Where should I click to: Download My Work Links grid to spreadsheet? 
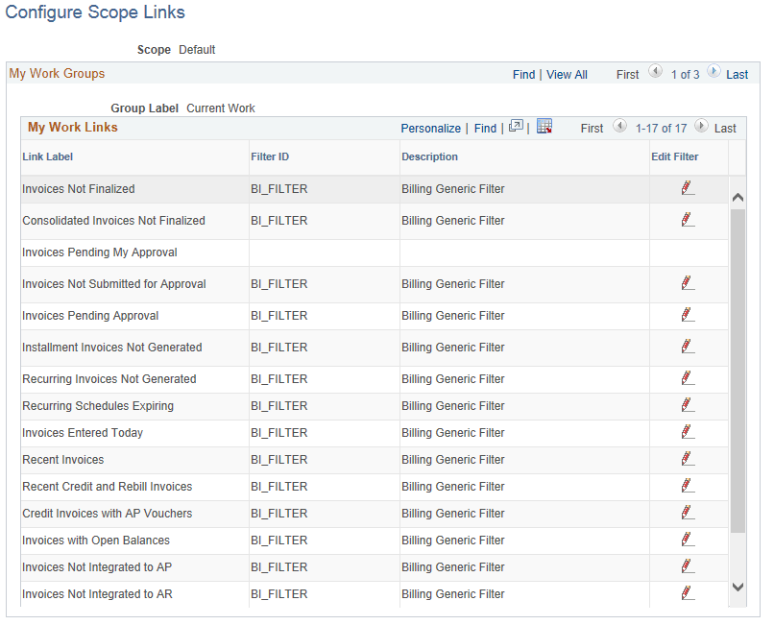(544, 126)
